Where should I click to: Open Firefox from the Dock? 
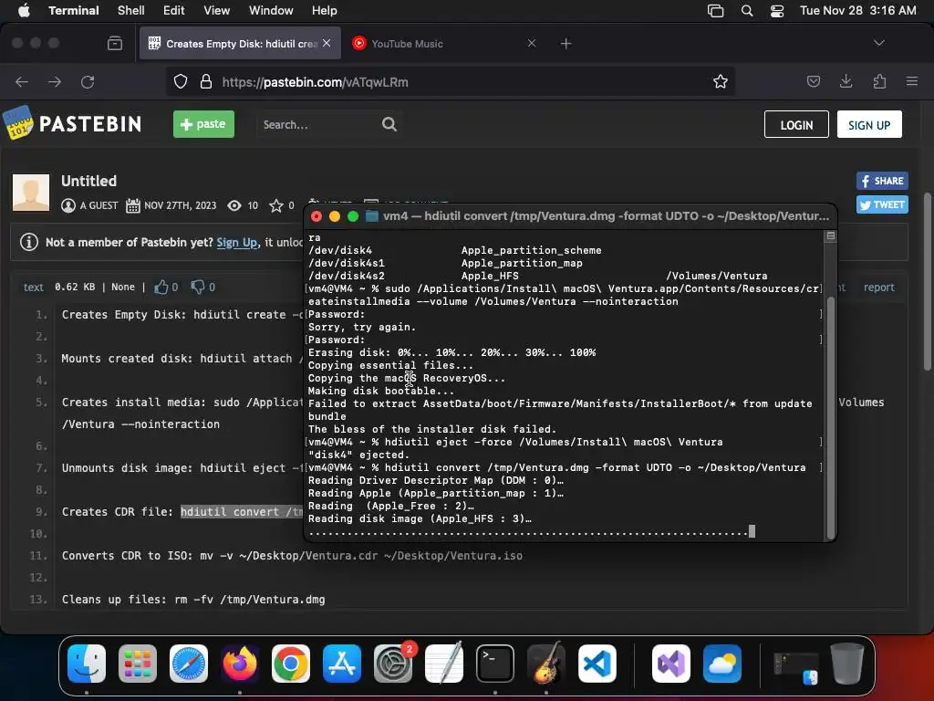[x=240, y=664]
